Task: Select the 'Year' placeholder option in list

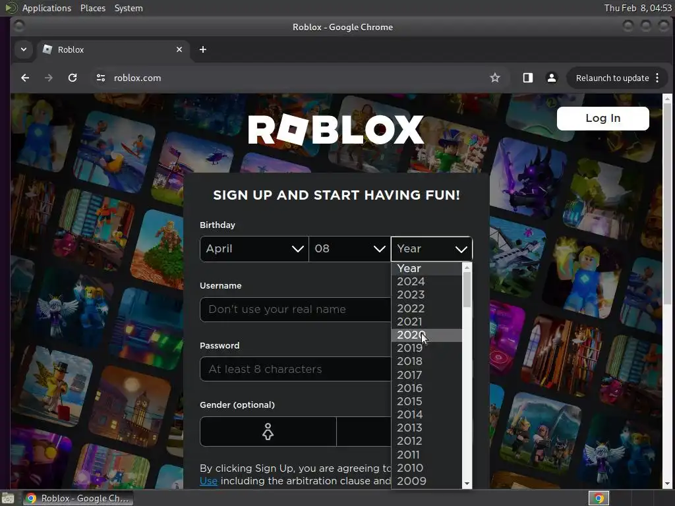Action: pos(426,268)
